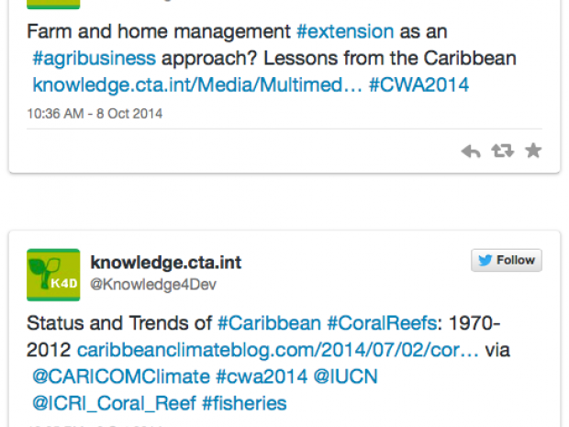The height and width of the screenshot is (427, 569).
Task: Click the @Knowledge4Dev handle
Action: (152, 285)
